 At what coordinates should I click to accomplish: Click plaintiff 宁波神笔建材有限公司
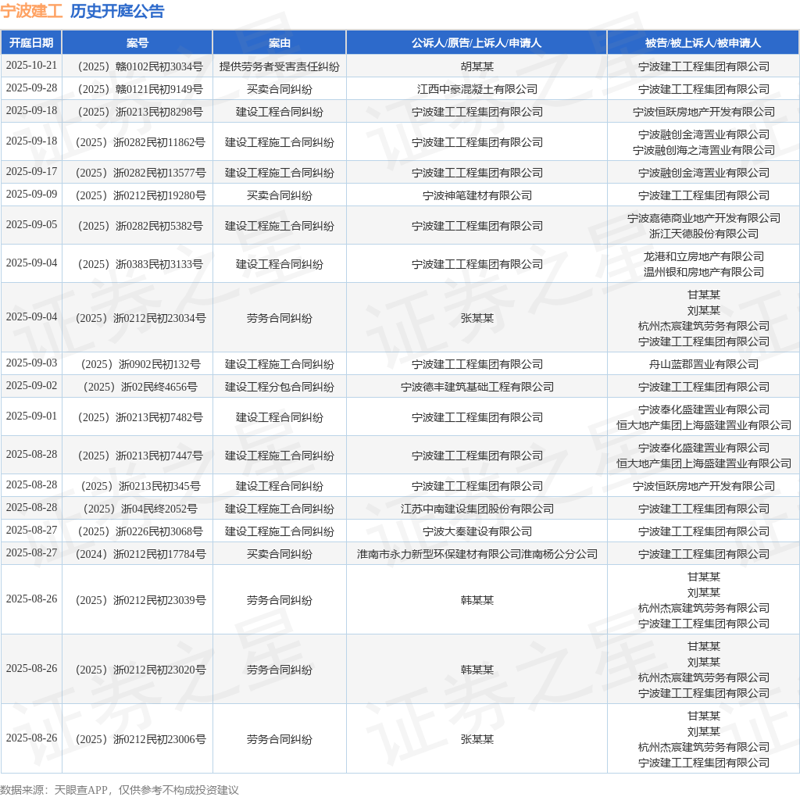tap(477, 195)
